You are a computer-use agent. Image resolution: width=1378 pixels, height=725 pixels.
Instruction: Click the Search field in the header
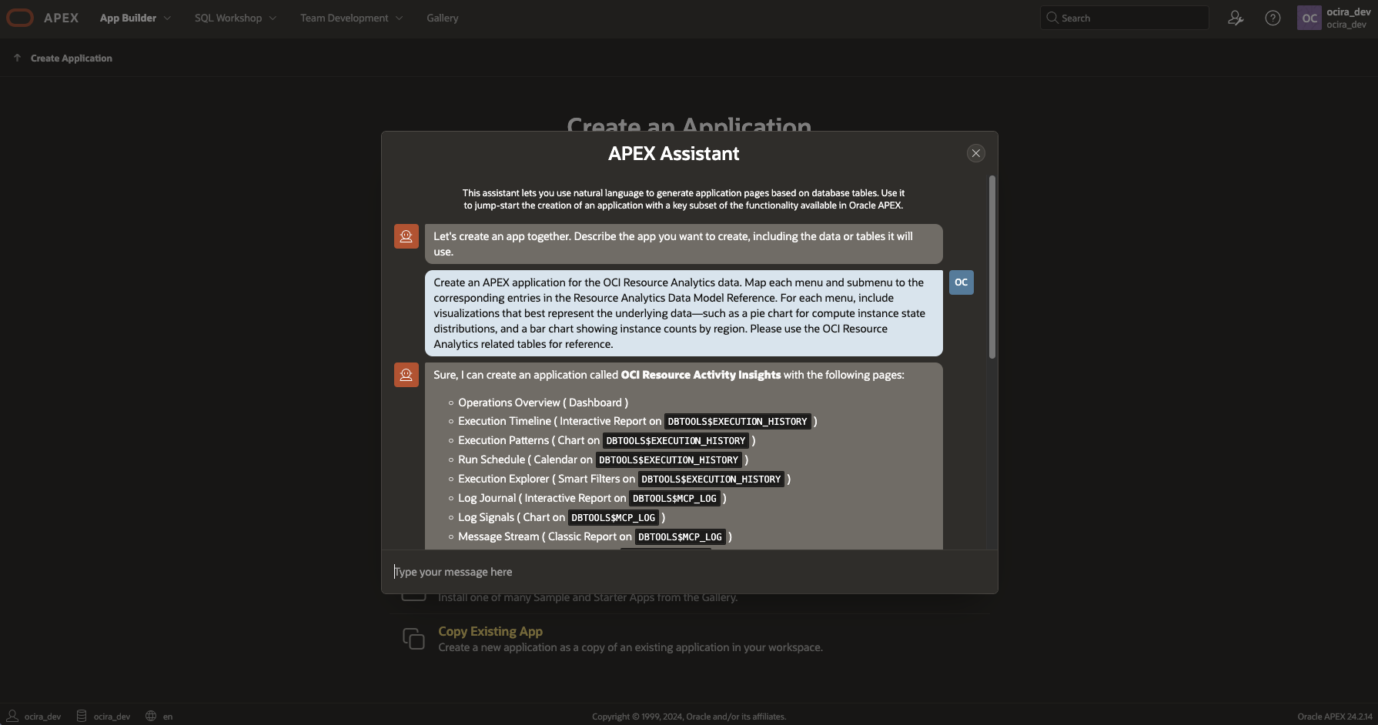coord(1124,17)
